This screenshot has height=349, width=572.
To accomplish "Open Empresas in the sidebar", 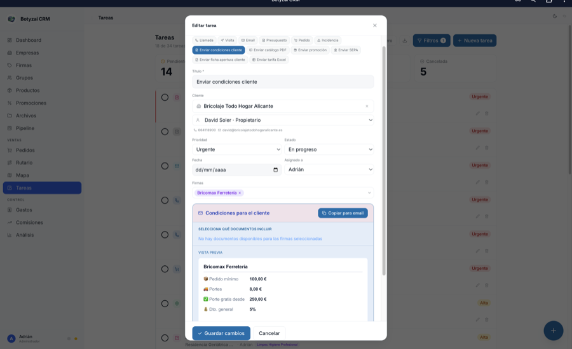I will 42,53.
